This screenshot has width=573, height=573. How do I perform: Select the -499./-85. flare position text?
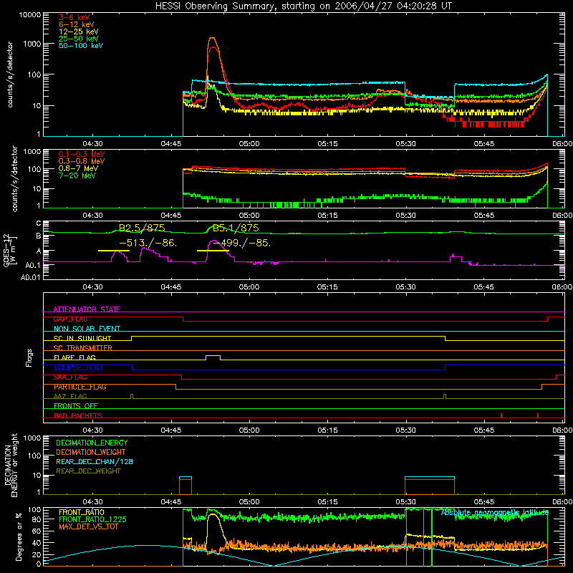coord(242,243)
